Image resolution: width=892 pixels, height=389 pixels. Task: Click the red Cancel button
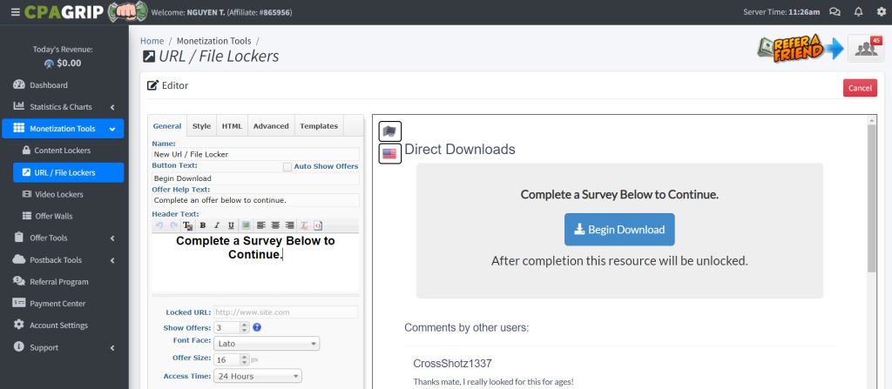coord(859,88)
